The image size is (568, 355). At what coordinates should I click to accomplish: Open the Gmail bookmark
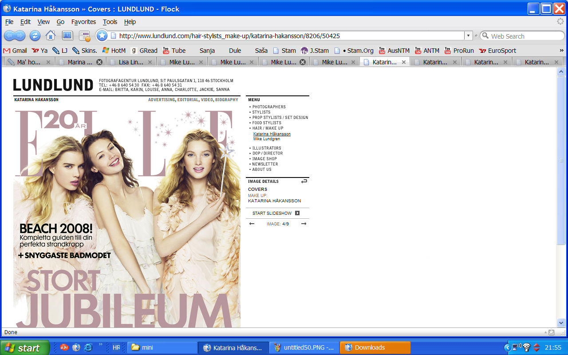click(15, 51)
